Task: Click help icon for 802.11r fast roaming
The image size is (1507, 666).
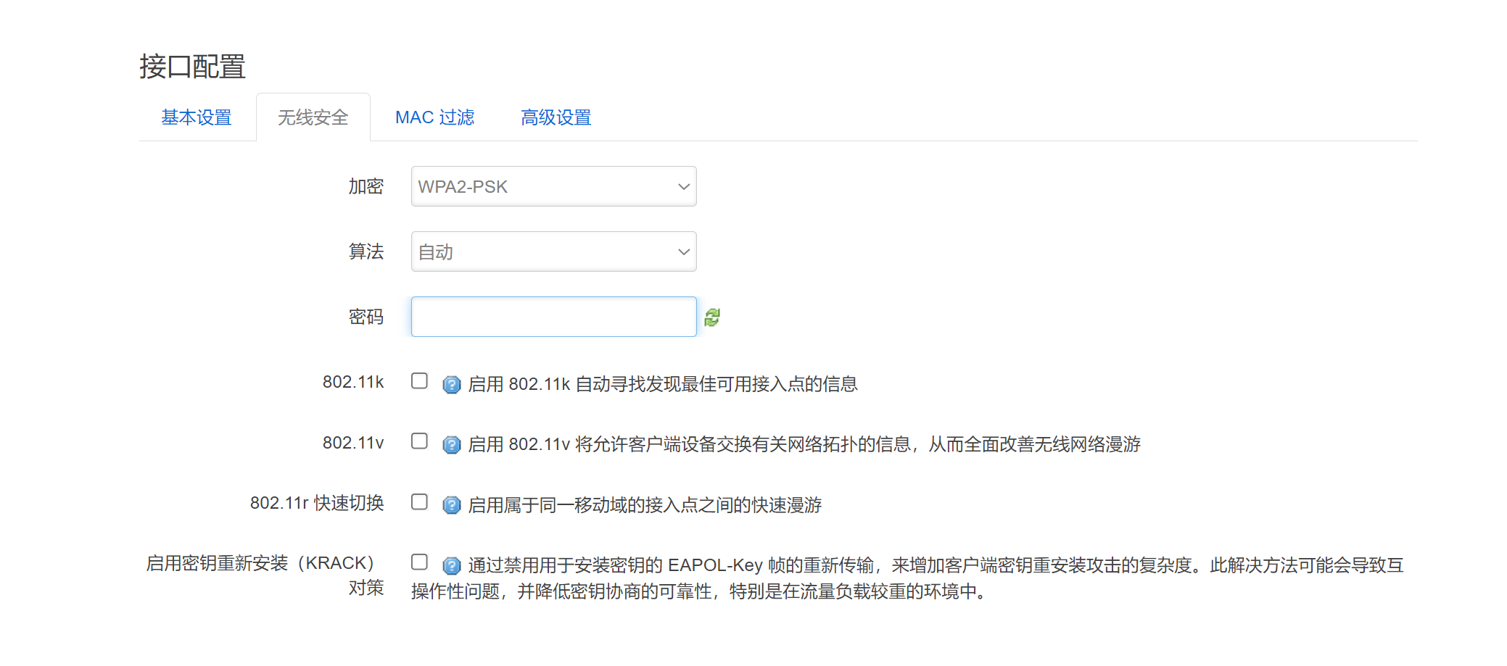Action: 451,505
